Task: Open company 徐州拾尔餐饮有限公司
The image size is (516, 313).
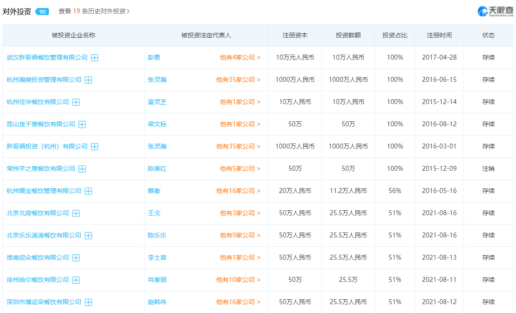Action: coord(38,280)
